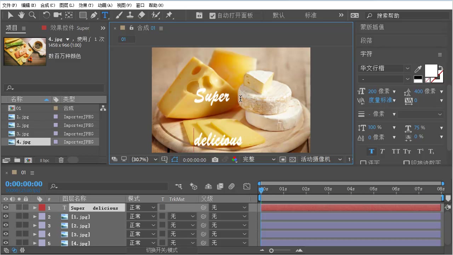Toggle auto-open panels checkbox
The height and width of the screenshot is (255, 453).
point(212,16)
